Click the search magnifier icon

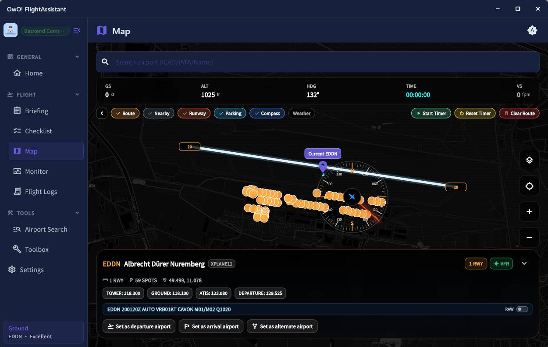[x=105, y=62]
